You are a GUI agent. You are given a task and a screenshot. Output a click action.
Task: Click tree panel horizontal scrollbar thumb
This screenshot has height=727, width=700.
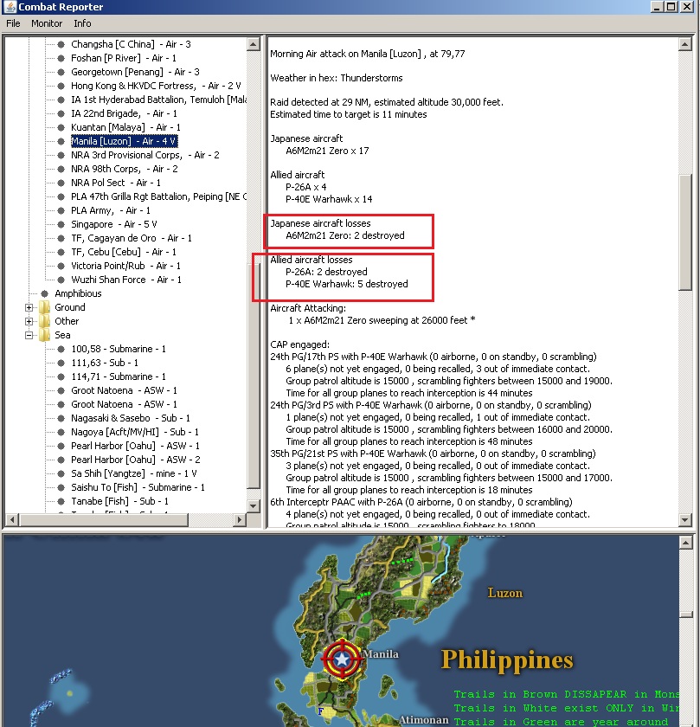103,520
